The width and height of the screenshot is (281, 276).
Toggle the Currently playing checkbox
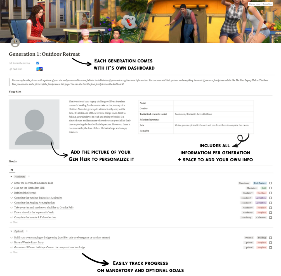38,63
